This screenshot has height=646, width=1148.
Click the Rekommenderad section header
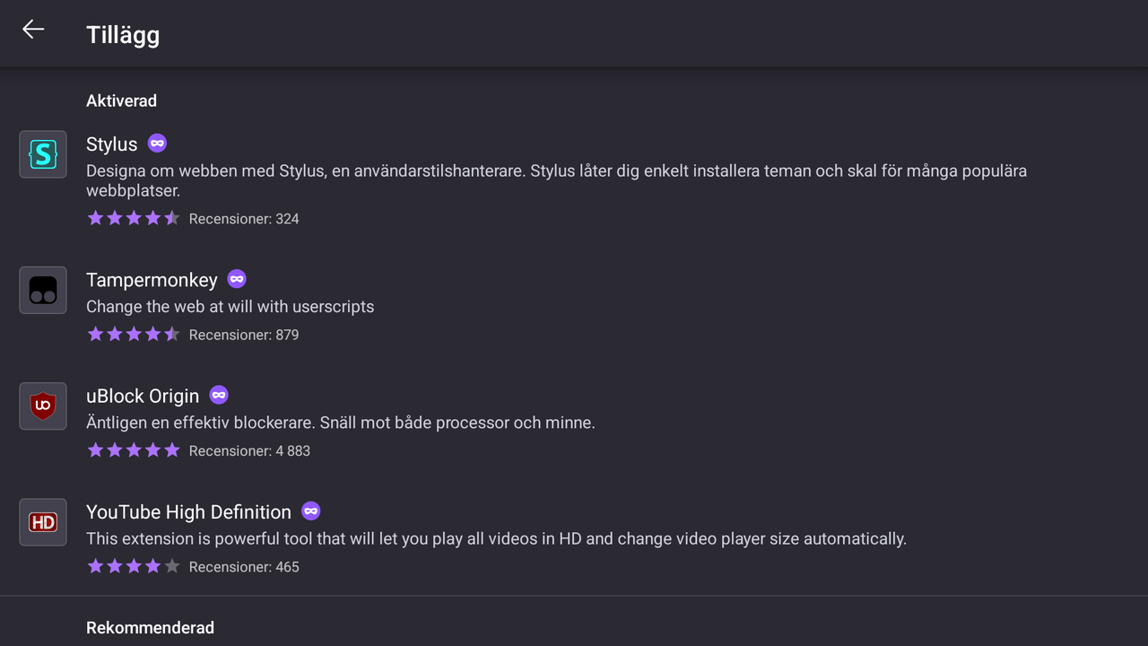[150, 628]
